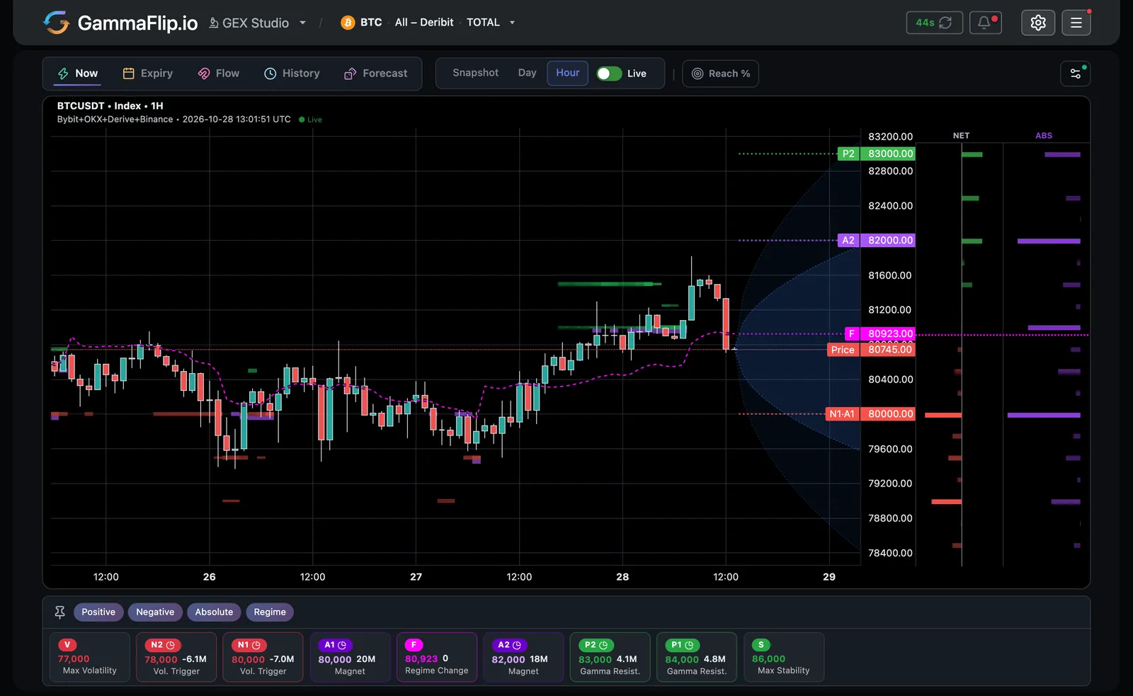Viewport: 1133px width, 696px height.
Task: Click the A2 82000.00 price axis label
Action: tap(877, 241)
